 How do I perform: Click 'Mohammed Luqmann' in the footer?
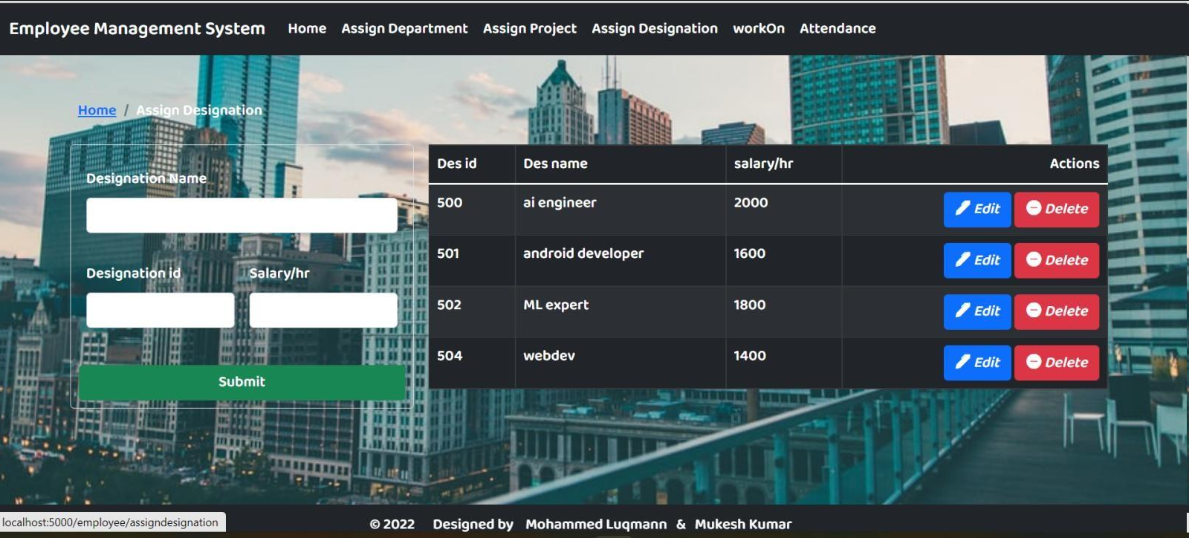coord(596,525)
